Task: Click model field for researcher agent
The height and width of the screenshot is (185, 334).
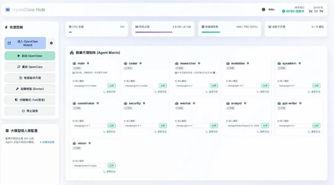Action: coord(192,86)
